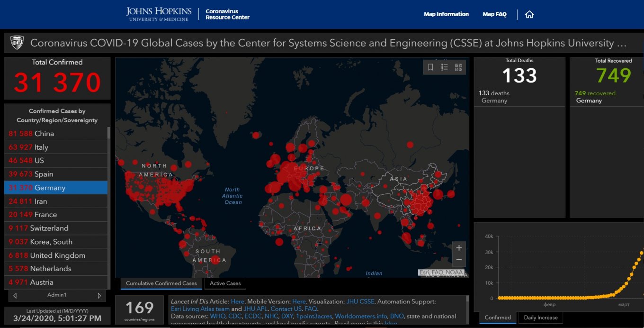Select the Confirmed chart tab
This screenshot has width=644, height=328.
click(x=498, y=318)
